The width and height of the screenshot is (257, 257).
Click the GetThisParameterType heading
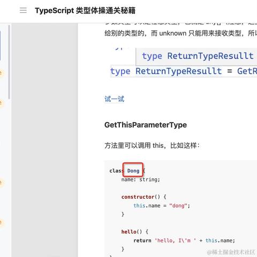click(146, 125)
